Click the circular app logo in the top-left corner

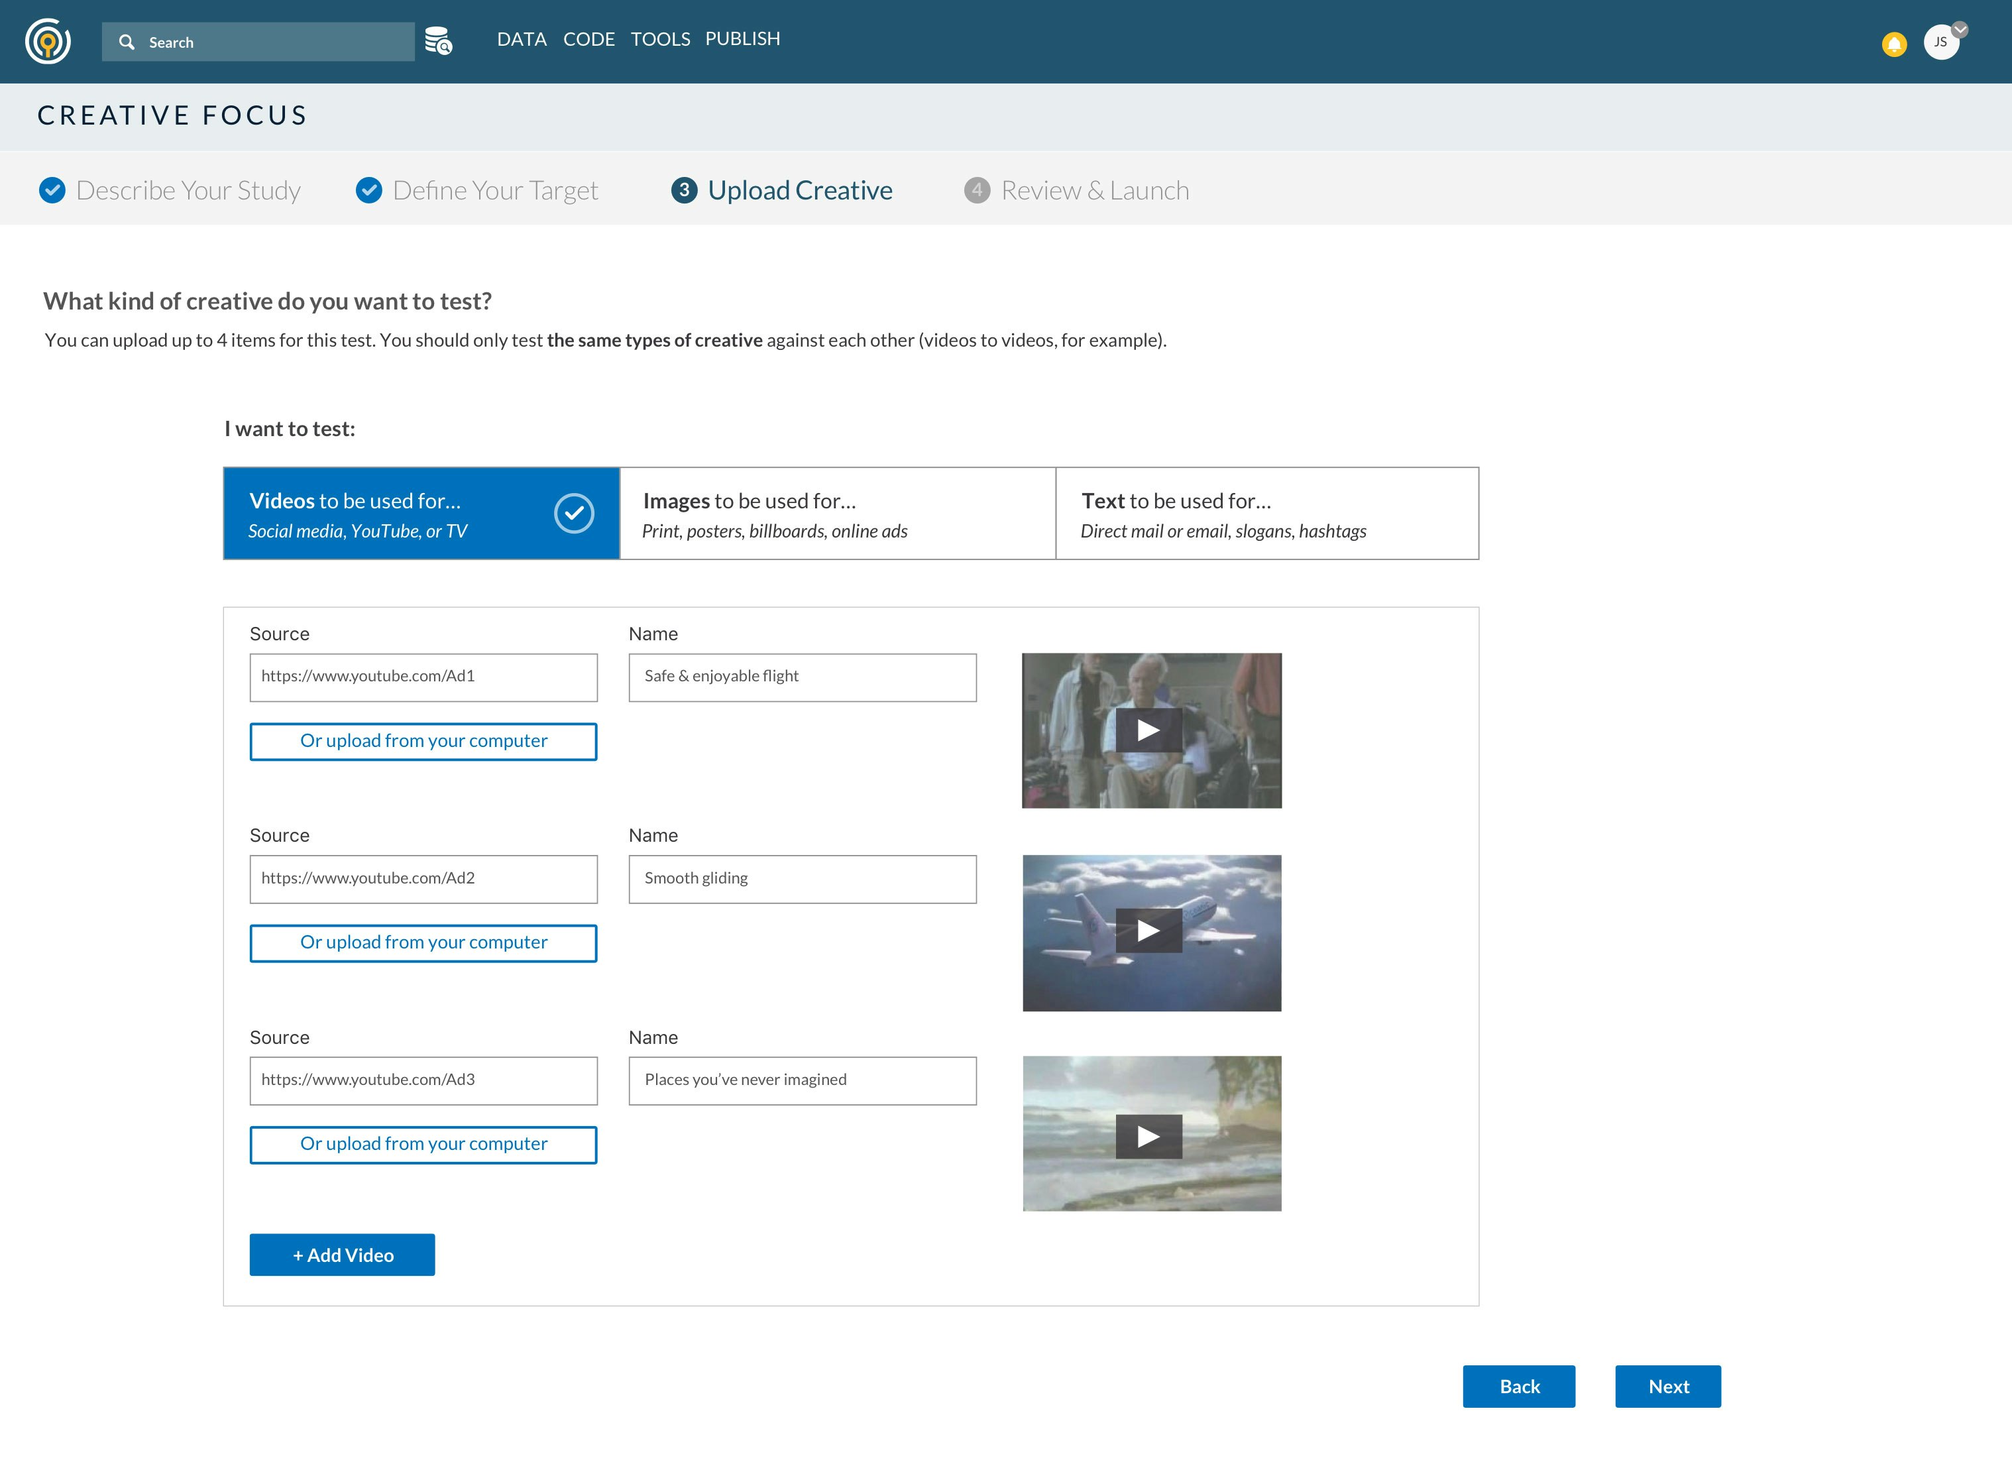click(48, 41)
